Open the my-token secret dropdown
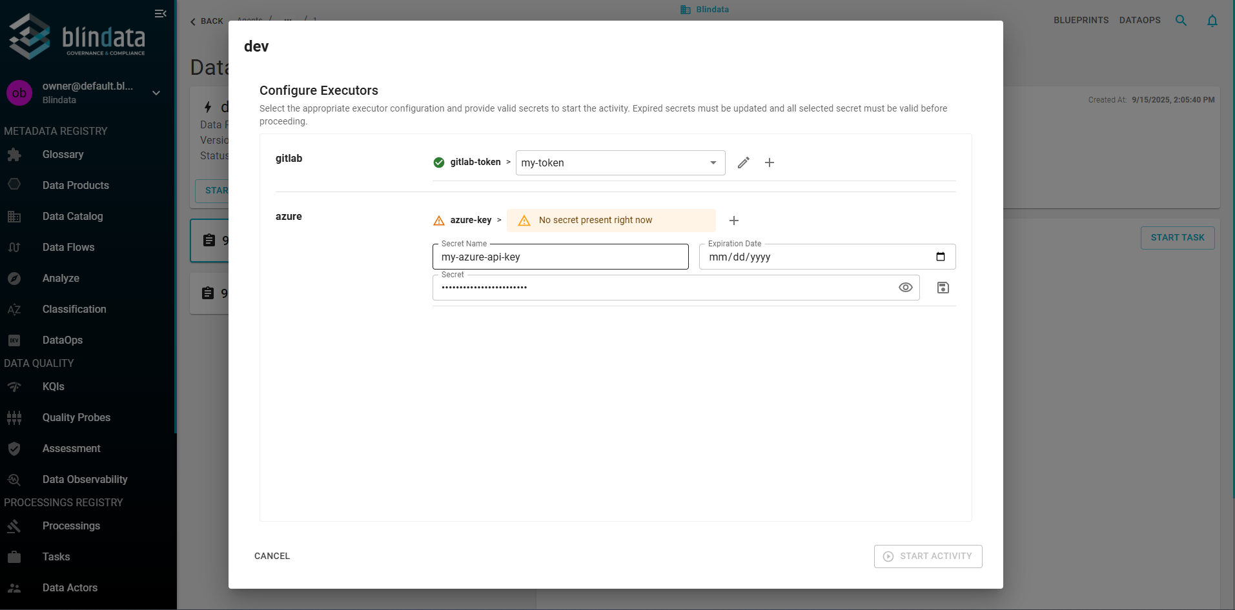 click(620, 162)
